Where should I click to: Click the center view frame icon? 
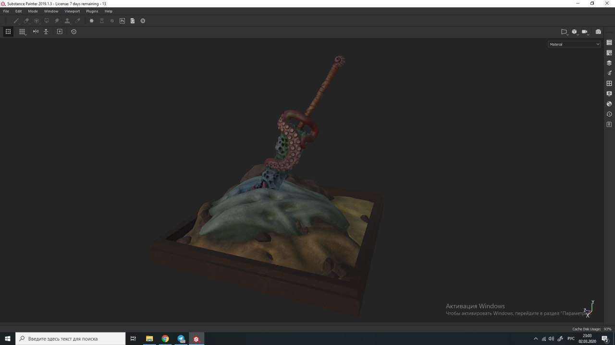pyautogui.click(x=60, y=32)
